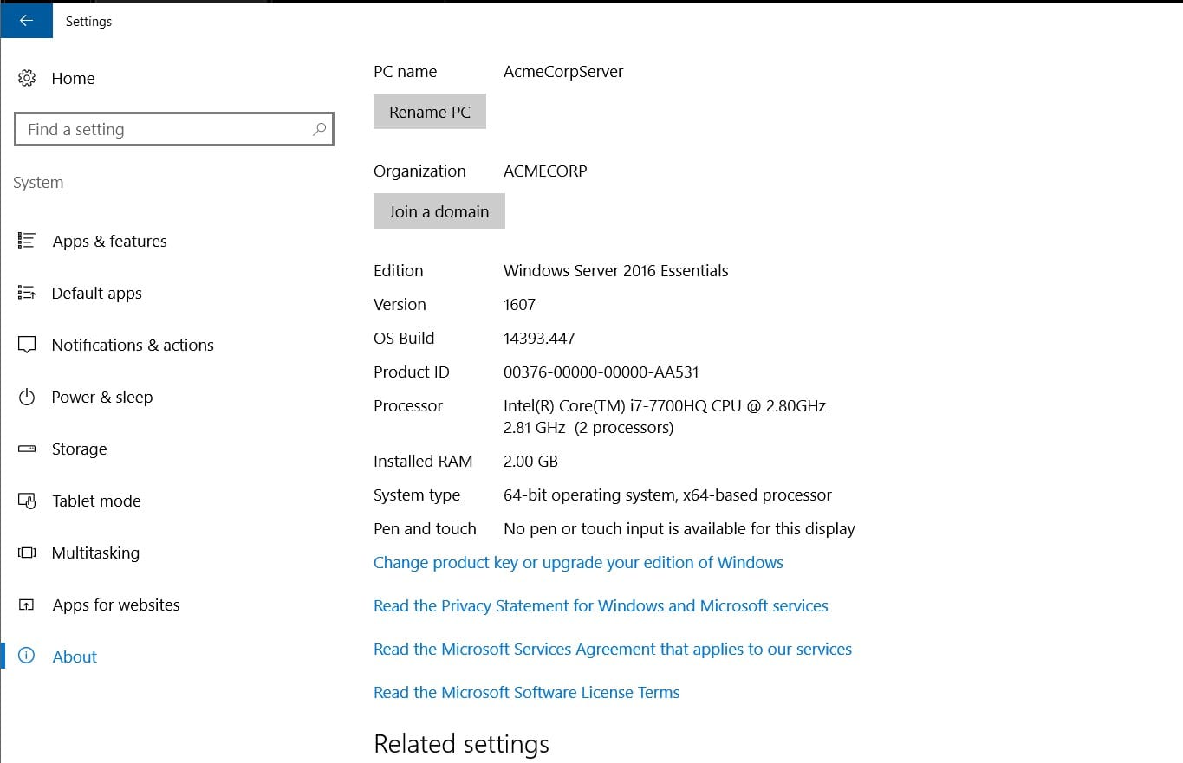
Task: Click the search magnifier icon
Action: [x=319, y=129]
